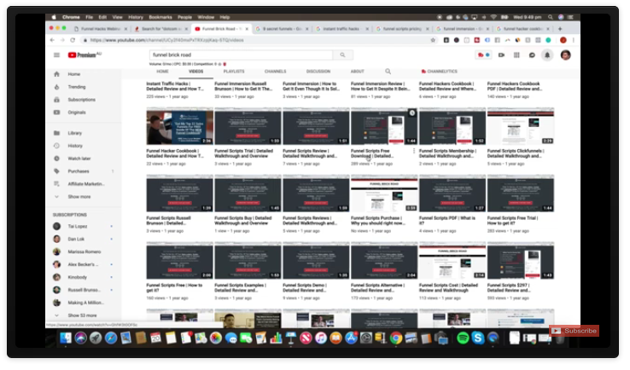Open the DISCUSSION tab

[x=318, y=72]
